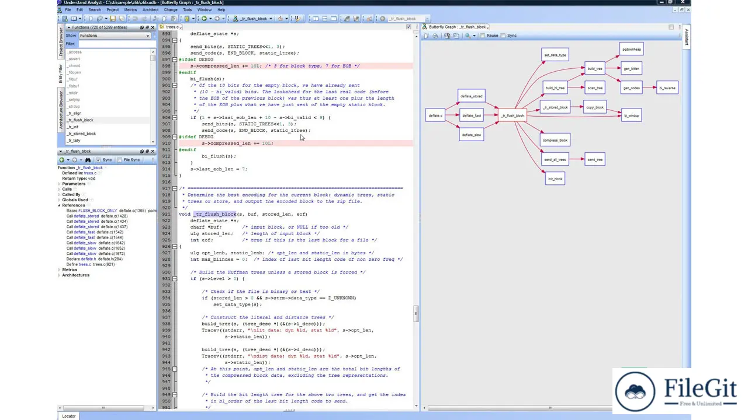This screenshot has height=420, width=748.
Task: Expand the Globals Used node
Action: pyautogui.click(x=60, y=199)
